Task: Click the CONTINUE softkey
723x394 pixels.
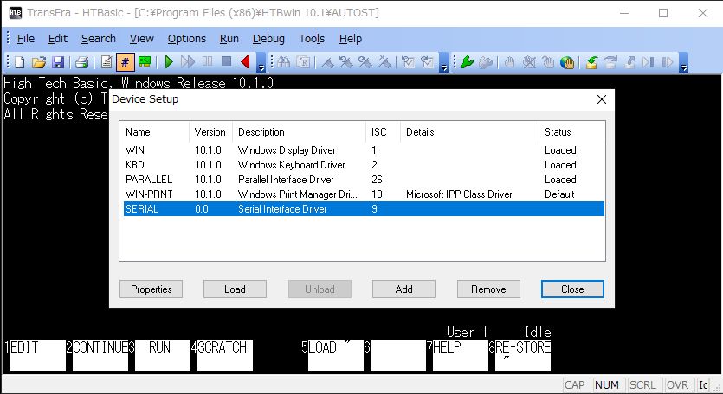Action: (100, 355)
